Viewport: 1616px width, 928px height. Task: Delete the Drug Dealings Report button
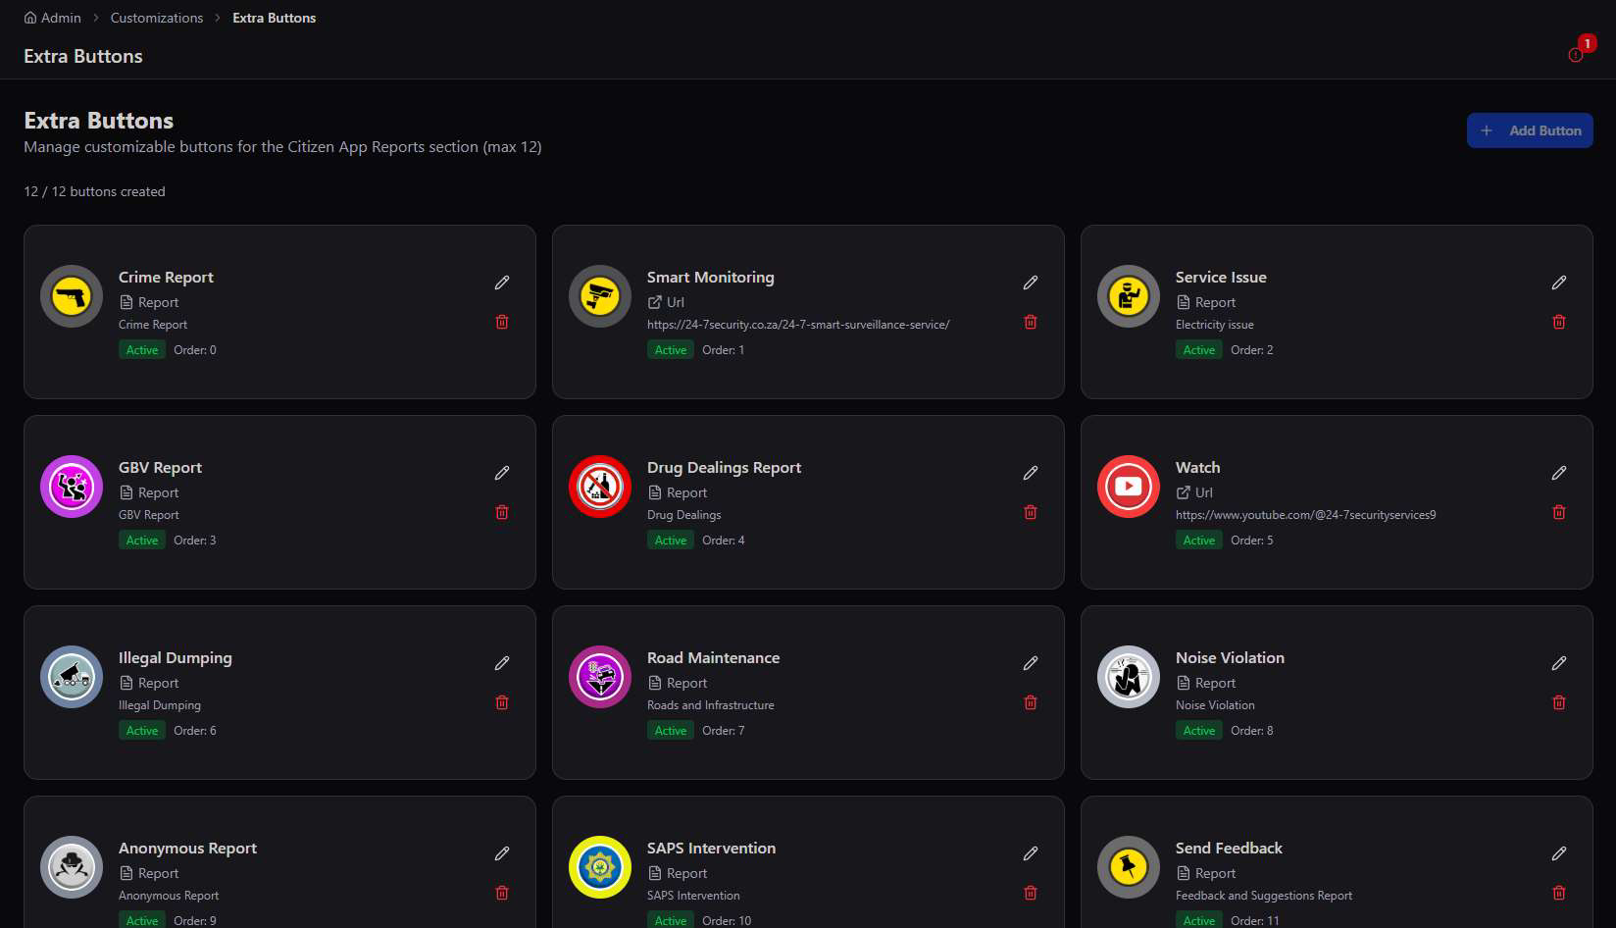(x=1031, y=512)
